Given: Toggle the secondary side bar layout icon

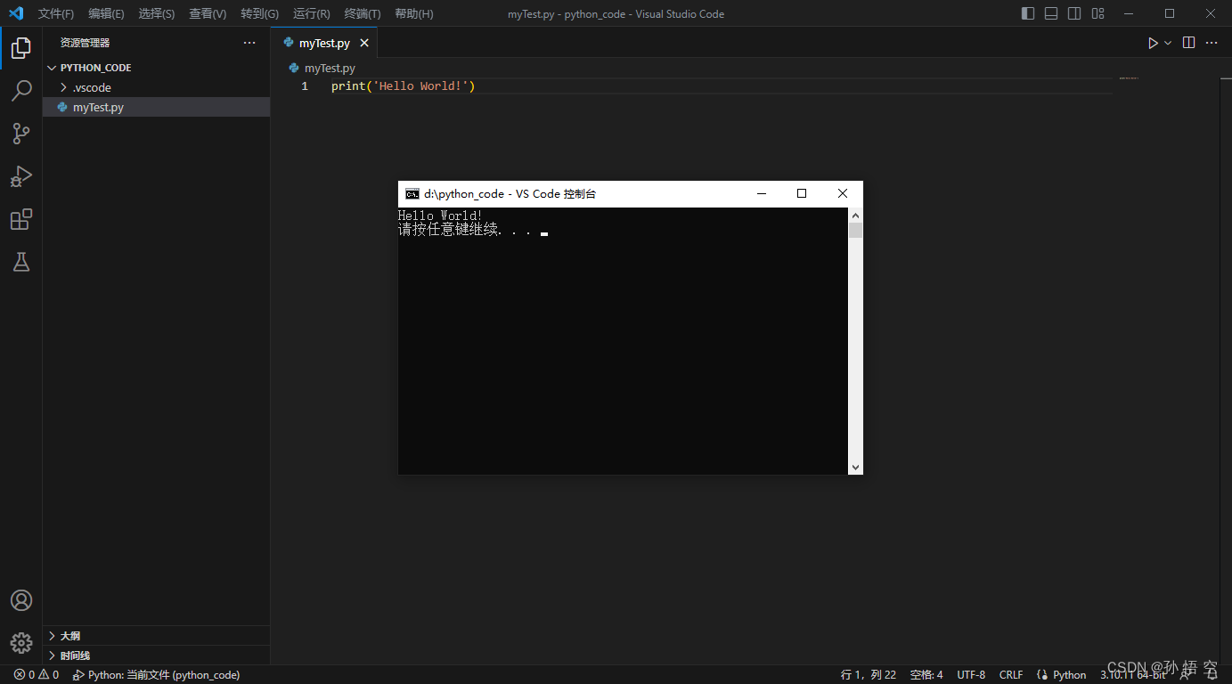Looking at the screenshot, I should [1074, 13].
